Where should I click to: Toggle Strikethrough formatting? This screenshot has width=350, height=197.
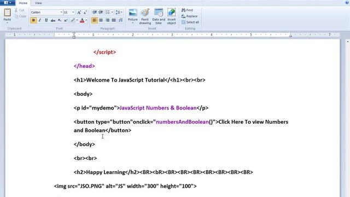(x=53, y=20)
